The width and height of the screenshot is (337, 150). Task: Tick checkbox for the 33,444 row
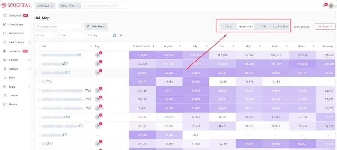pos(39,117)
